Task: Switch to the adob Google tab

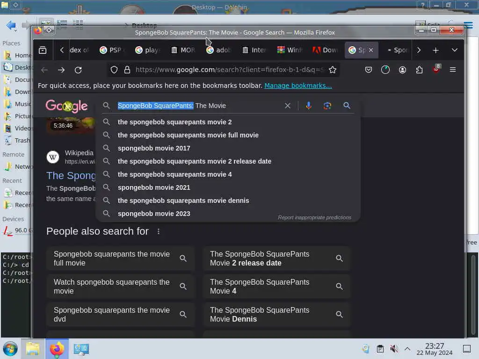Action: click(218, 50)
